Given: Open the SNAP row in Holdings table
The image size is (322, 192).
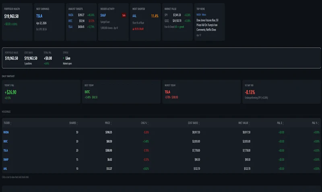Looking at the screenshot, I should point(161,160).
